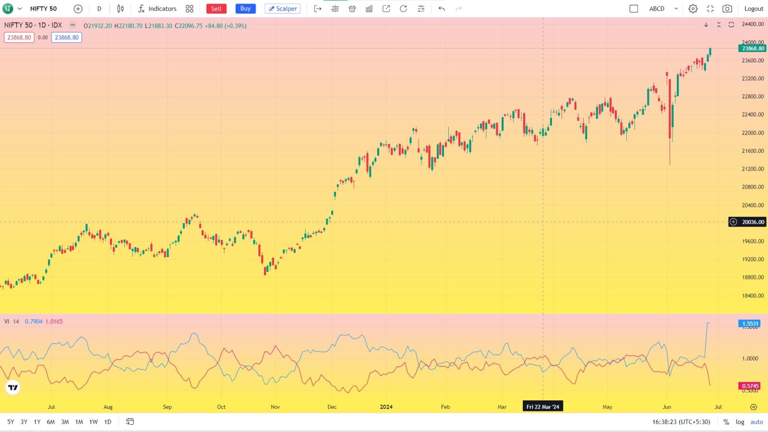Select the 3M date range

(x=65, y=422)
